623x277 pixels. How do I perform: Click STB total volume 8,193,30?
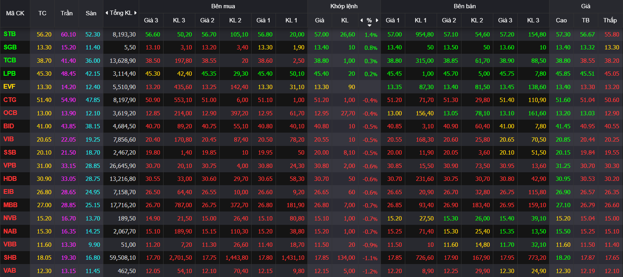pyautogui.click(x=124, y=35)
